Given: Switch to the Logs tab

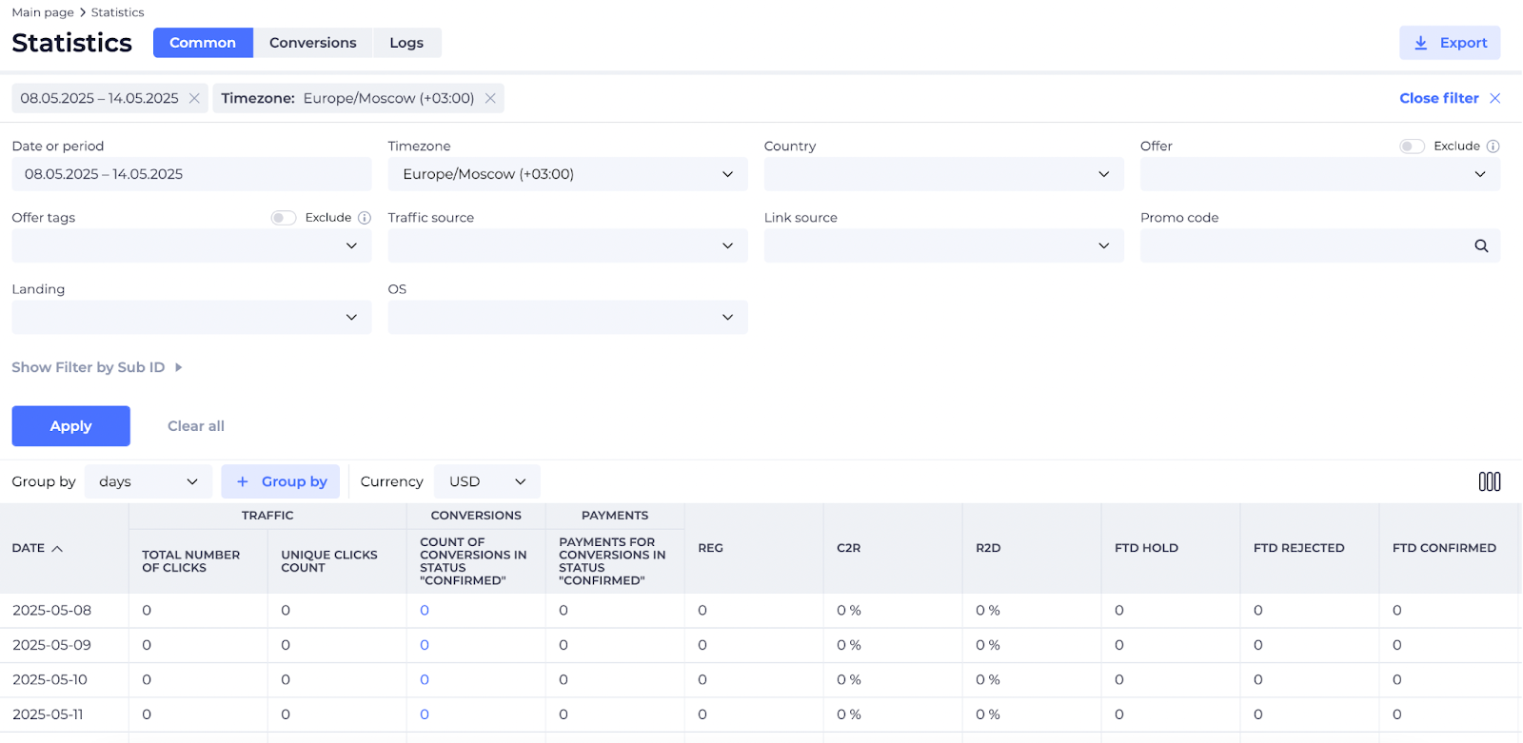Looking at the screenshot, I should 406,43.
